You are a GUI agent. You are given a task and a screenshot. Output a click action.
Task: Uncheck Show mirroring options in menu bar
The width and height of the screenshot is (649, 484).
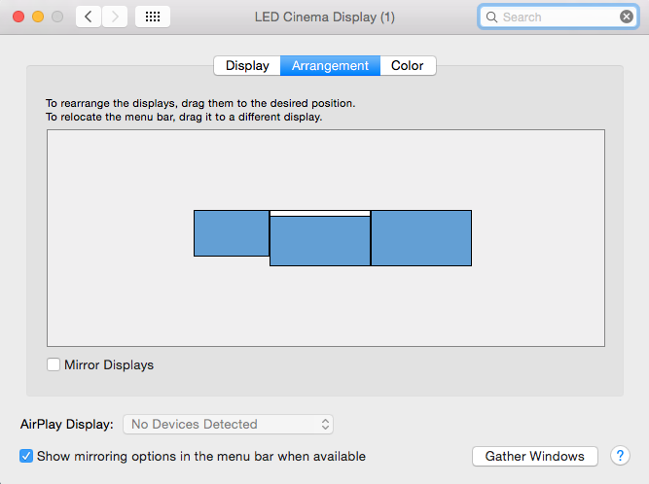coord(26,456)
